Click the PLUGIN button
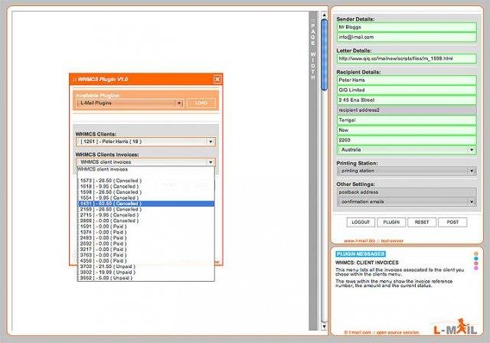Image resolution: width=490 pixels, height=343 pixels. point(391,222)
